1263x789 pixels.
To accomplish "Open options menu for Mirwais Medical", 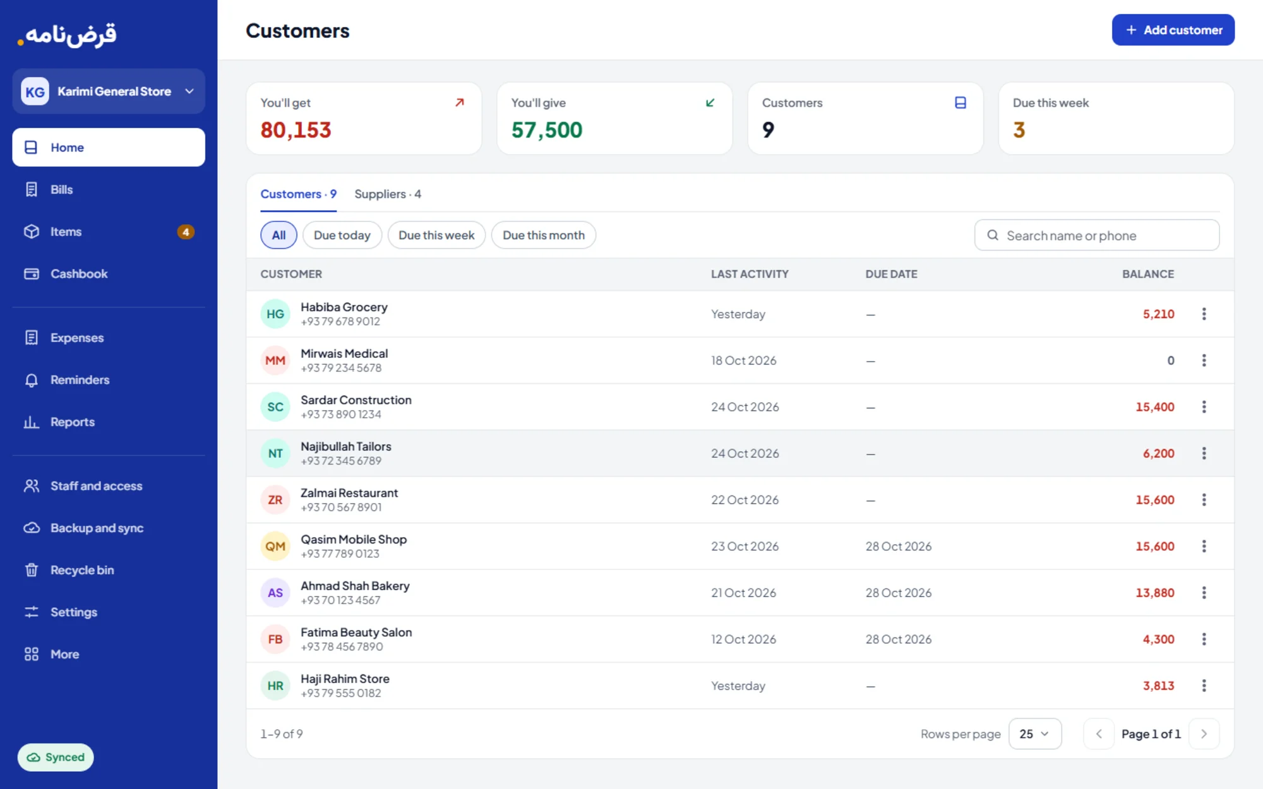I will [x=1204, y=360].
